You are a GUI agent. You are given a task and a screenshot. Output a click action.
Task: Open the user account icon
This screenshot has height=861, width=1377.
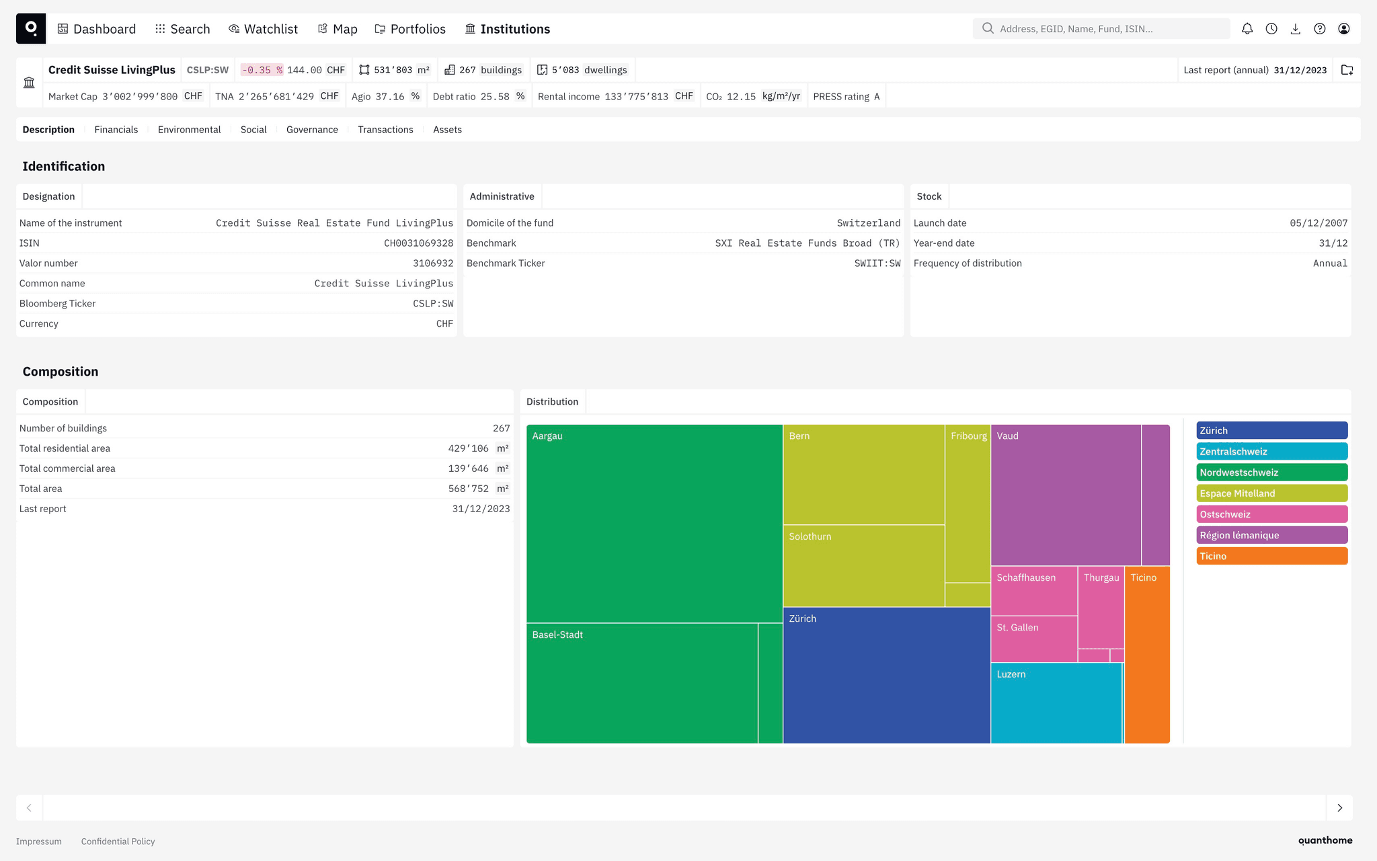point(1344,29)
